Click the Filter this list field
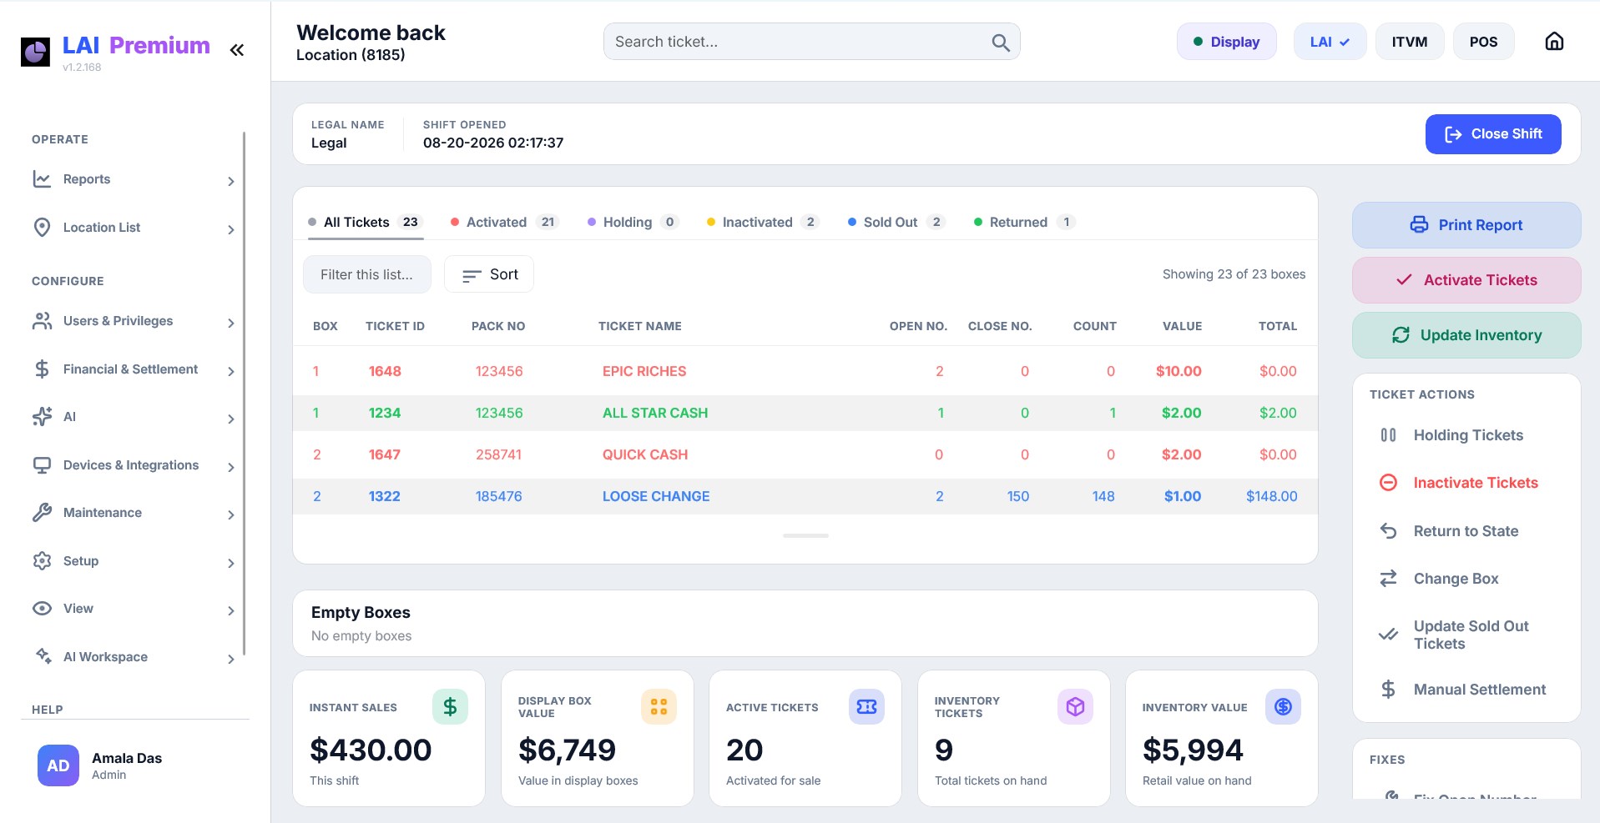The width and height of the screenshot is (1600, 823). 367,274
